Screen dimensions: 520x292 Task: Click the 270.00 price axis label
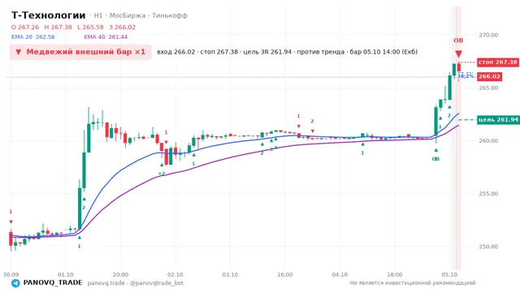point(488,35)
